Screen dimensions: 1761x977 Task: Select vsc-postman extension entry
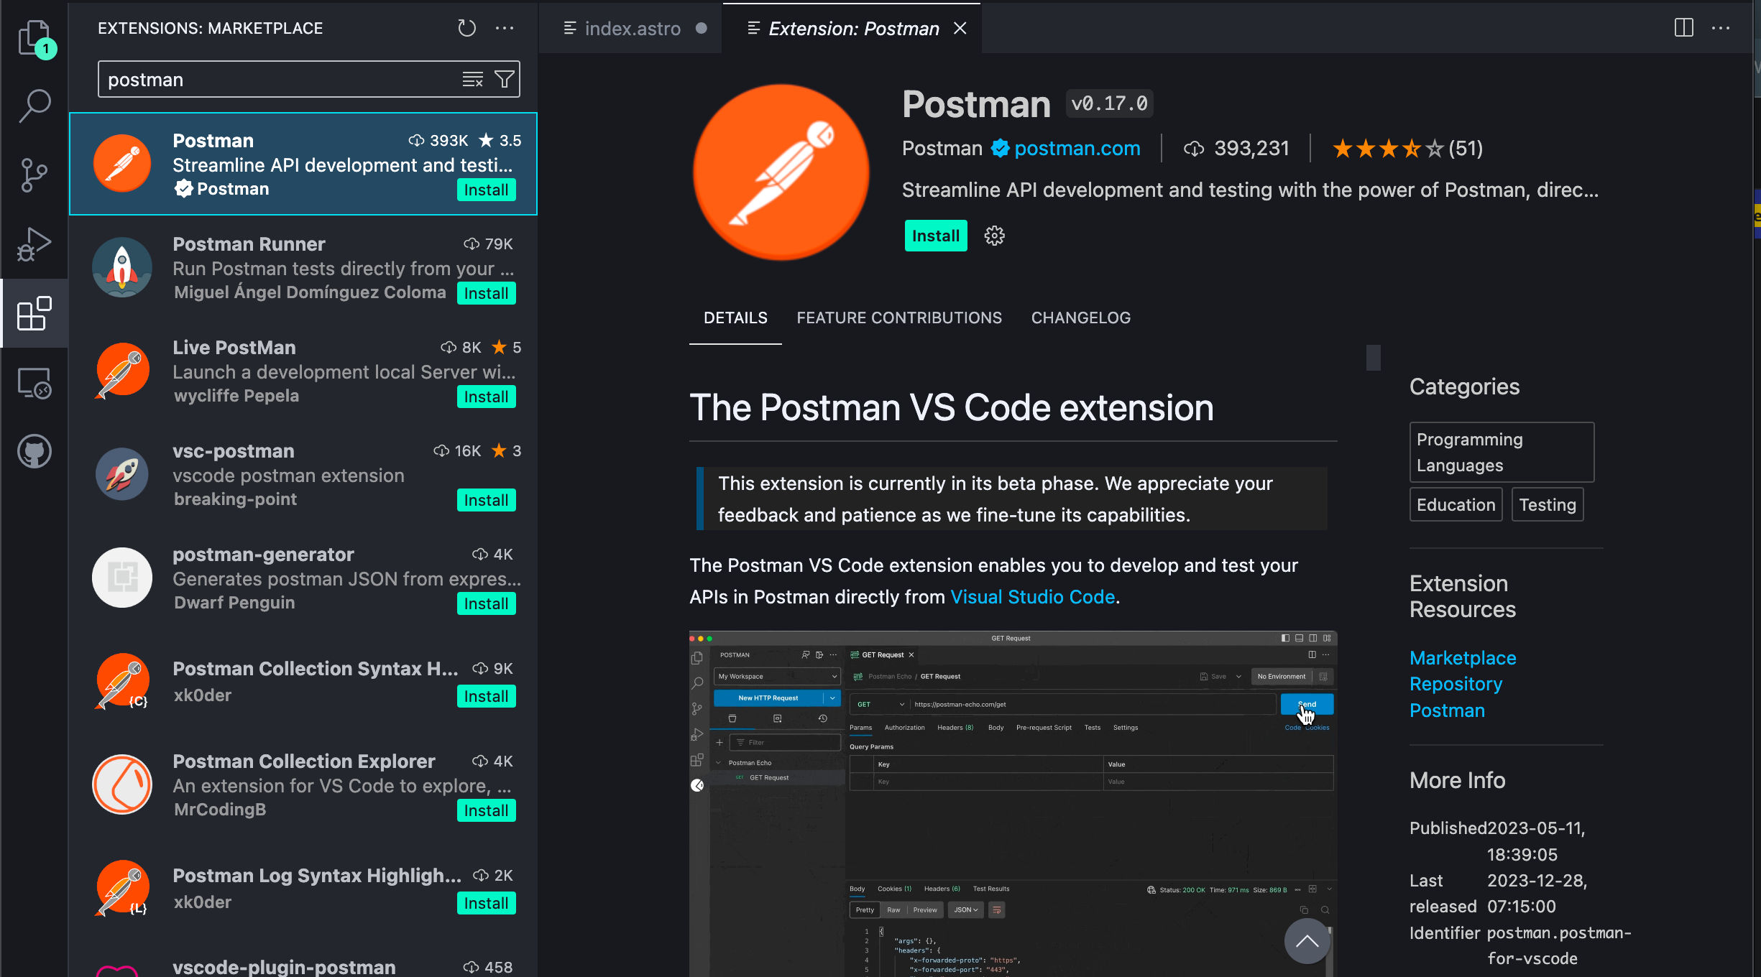tap(303, 474)
